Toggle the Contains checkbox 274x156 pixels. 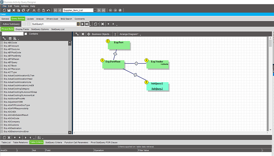[x=26, y=34]
